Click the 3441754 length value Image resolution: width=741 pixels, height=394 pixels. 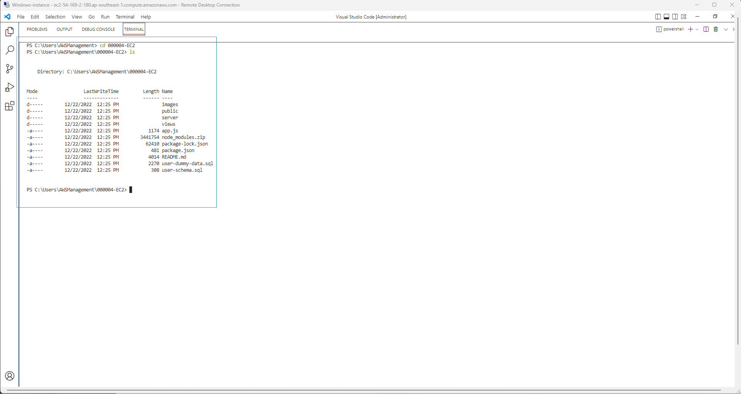coord(150,137)
